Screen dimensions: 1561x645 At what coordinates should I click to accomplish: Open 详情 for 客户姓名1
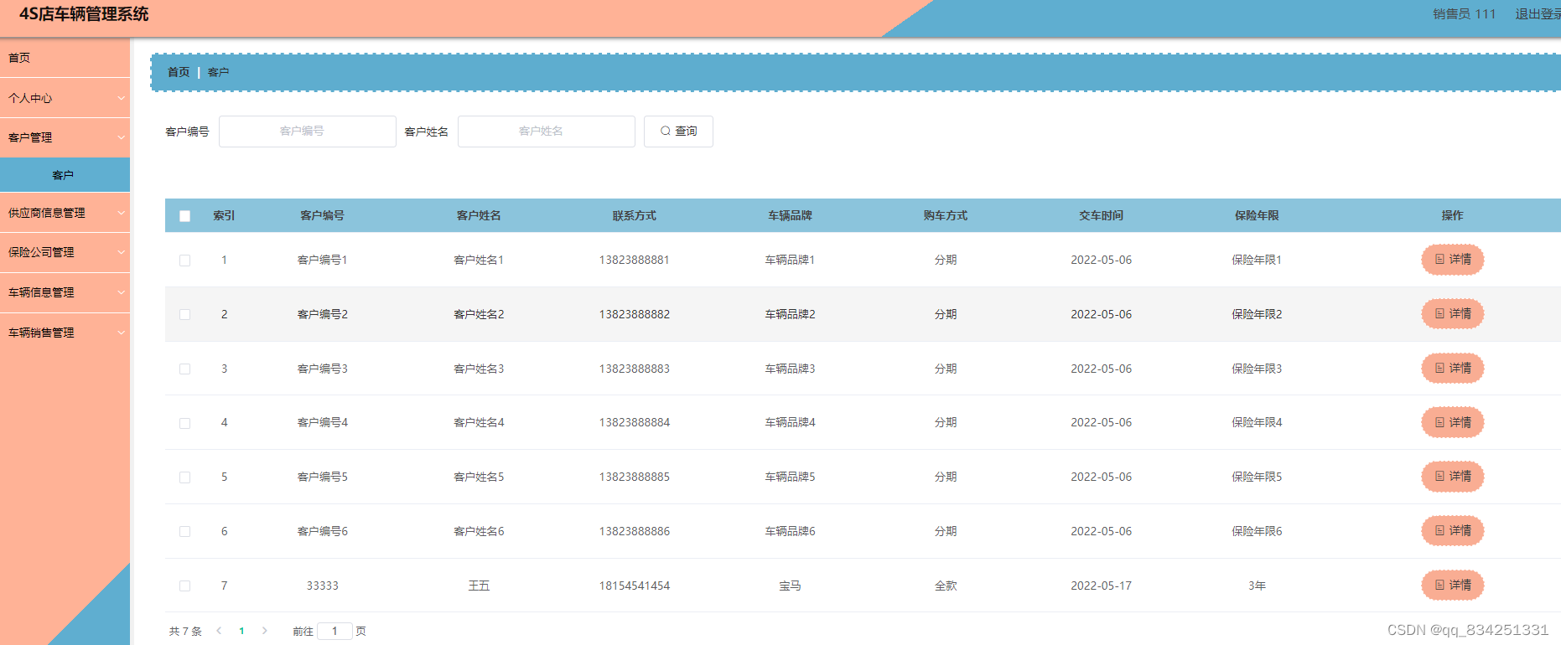[1452, 260]
